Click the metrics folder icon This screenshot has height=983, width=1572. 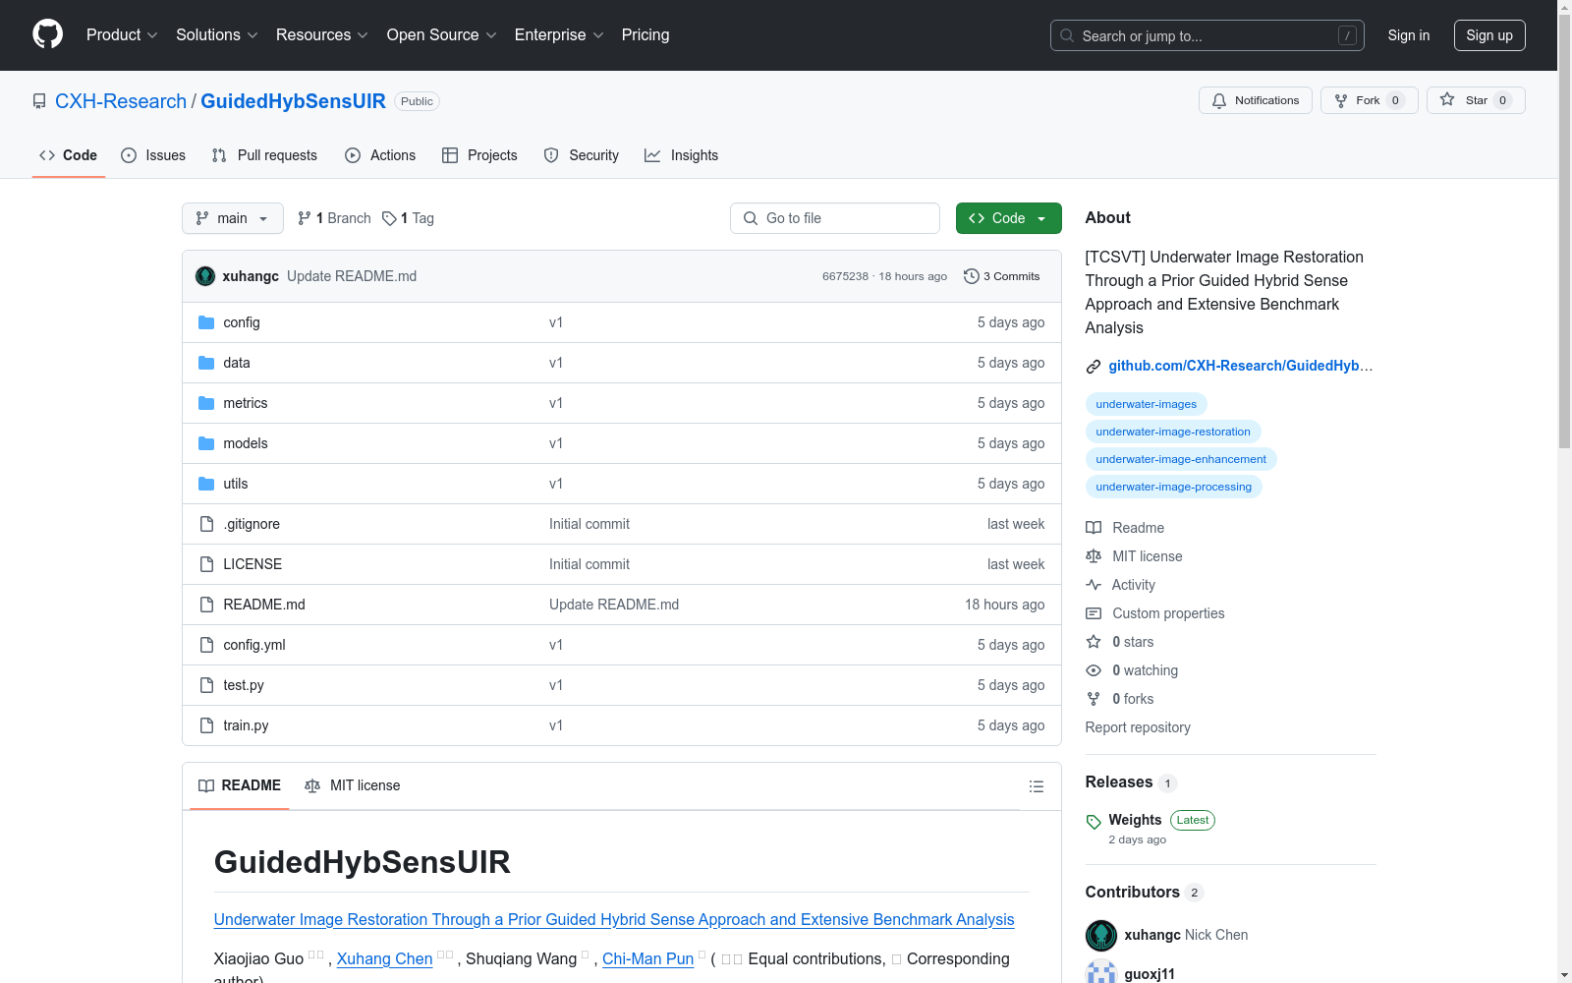[206, 403]
